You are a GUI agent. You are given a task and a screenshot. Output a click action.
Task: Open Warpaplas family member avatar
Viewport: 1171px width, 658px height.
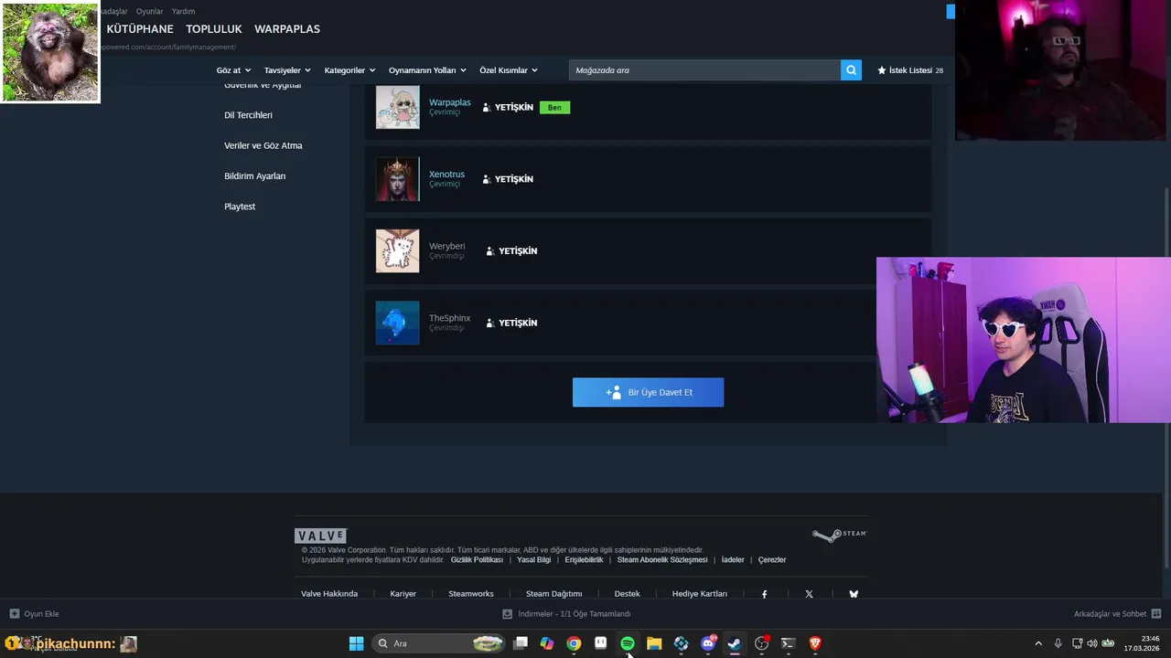tap(397, 107)
